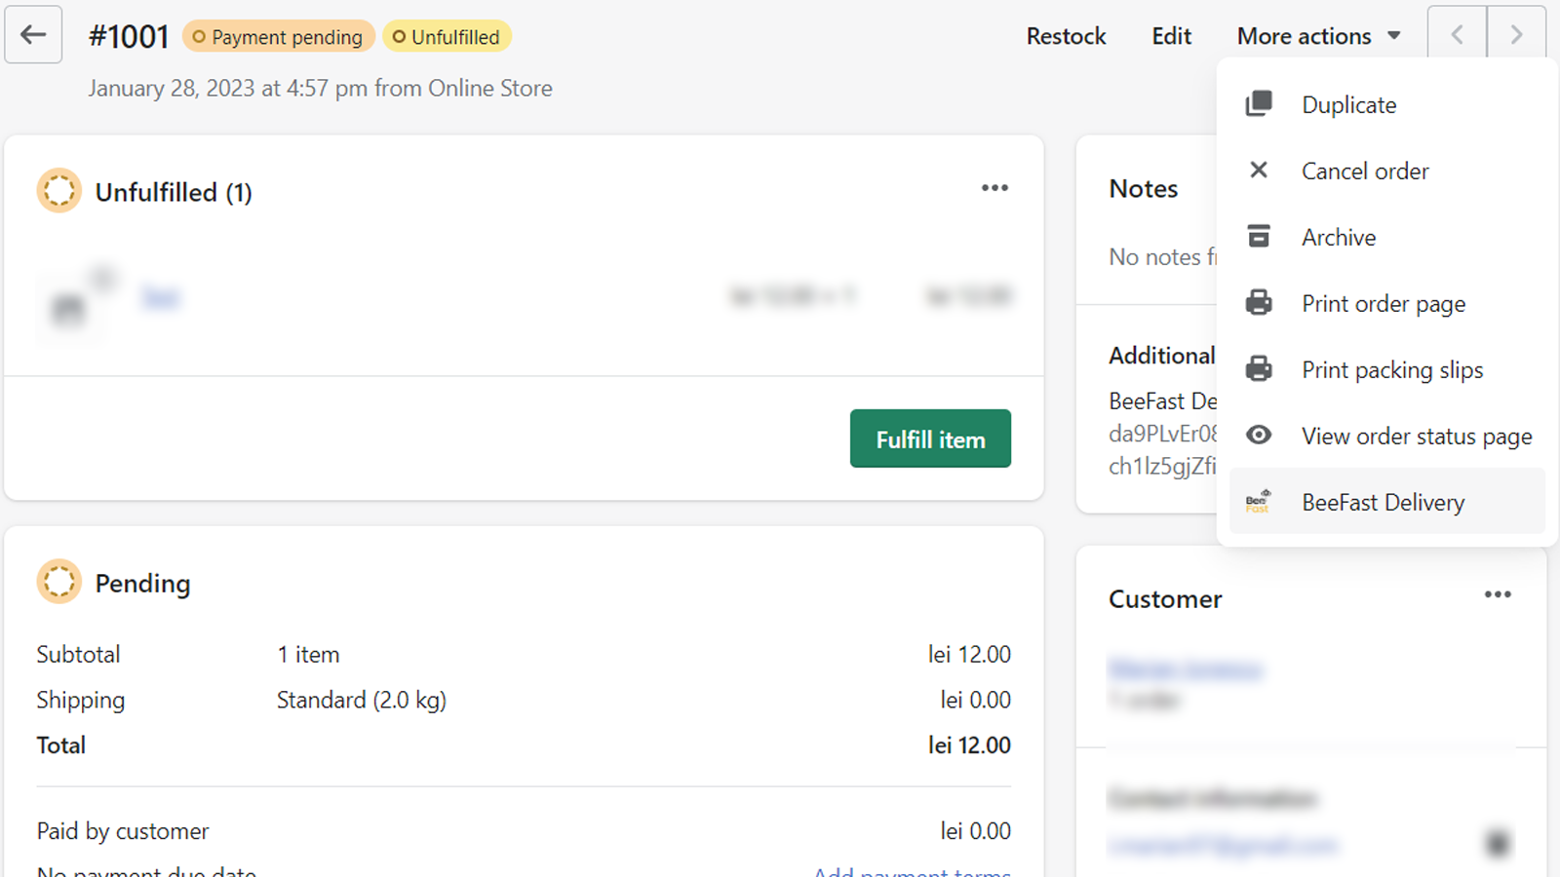Open Customer card three-dot menu
The image size is (1560, 877).
[1498, 594]
